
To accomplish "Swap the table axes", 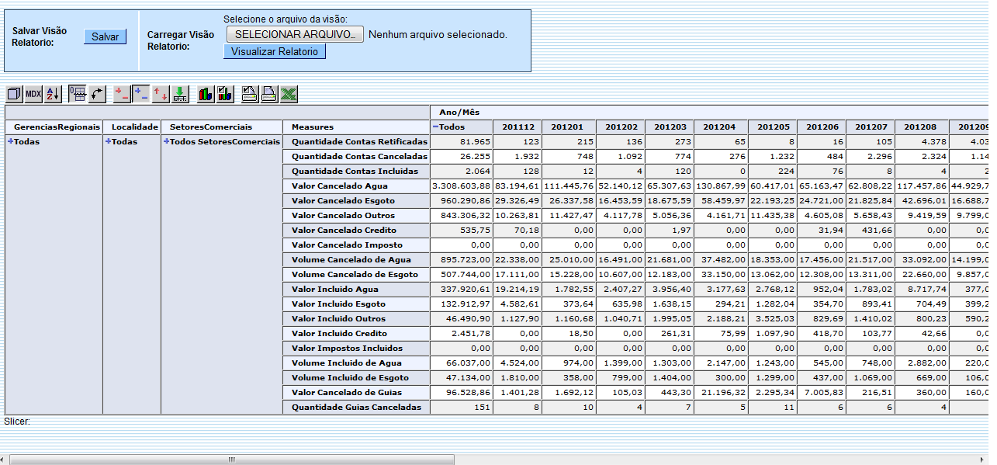I will coord(97,94).
